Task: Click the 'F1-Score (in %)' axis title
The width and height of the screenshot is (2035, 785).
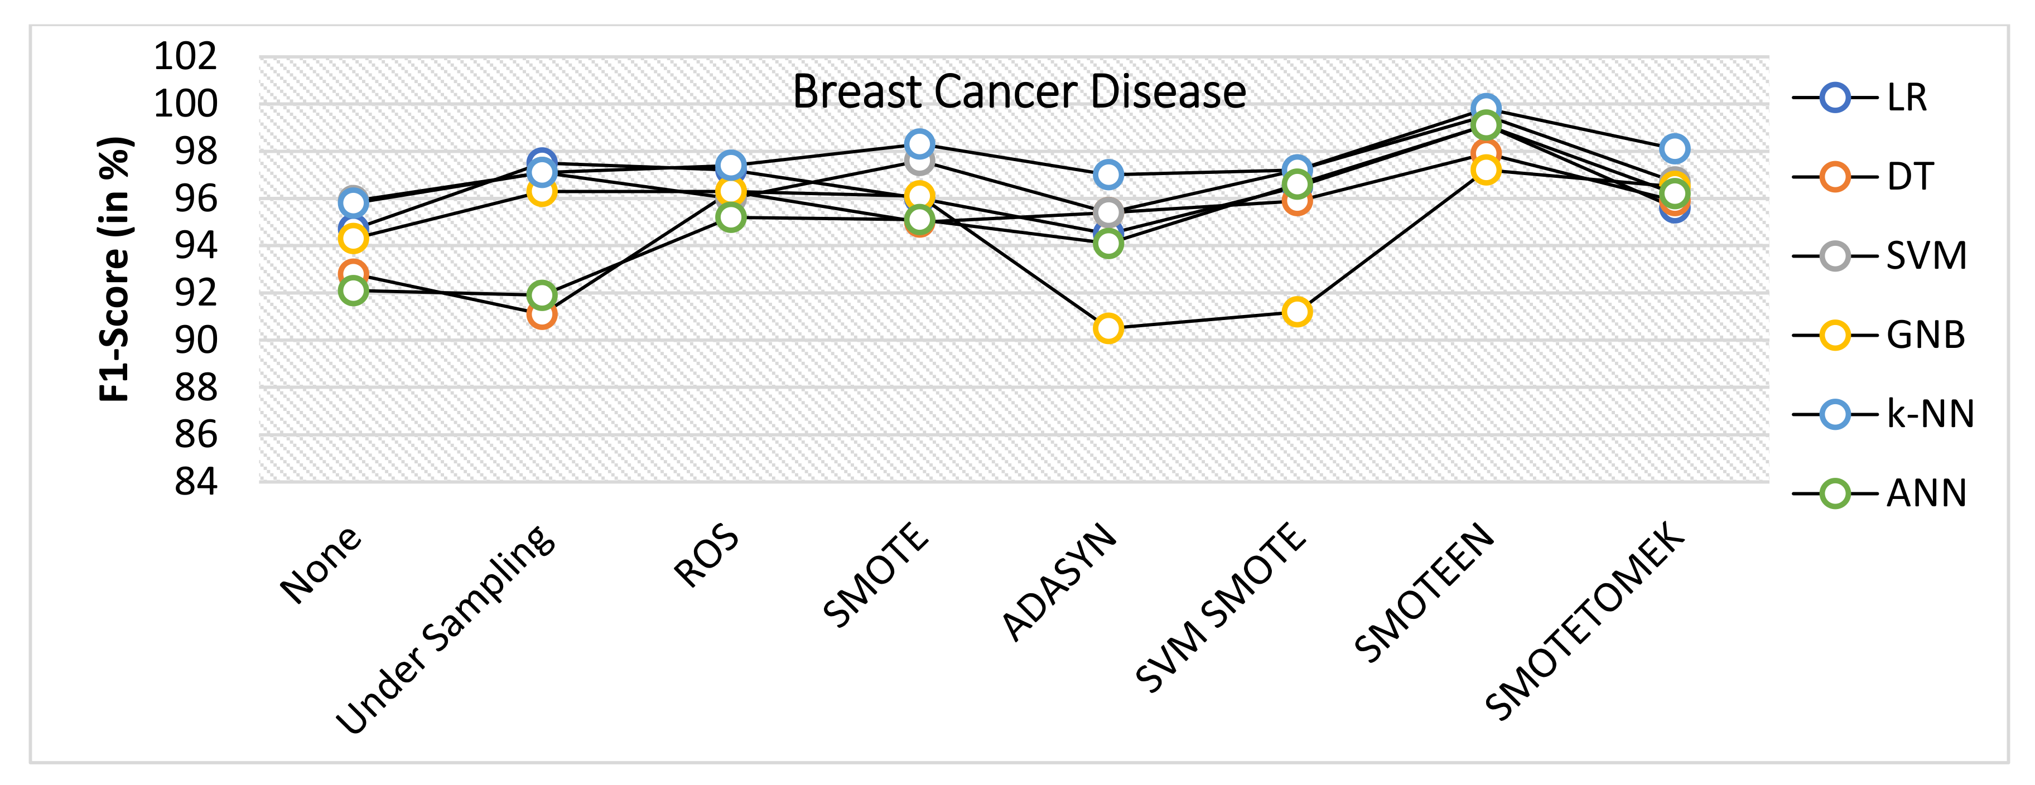Action: coord(114,269)
